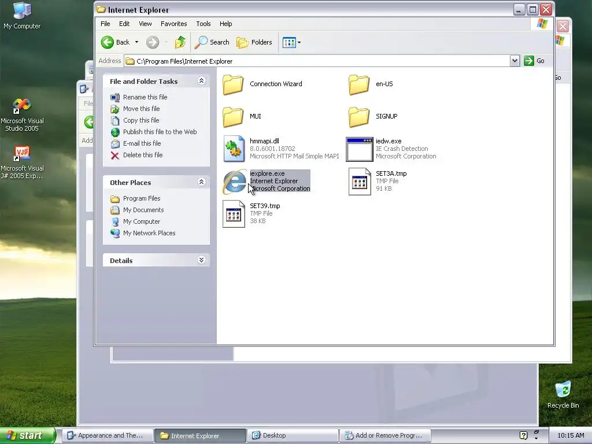The image size is (592, 444).
Task: Select the SET3A.tmp file icon
Action: (360, 182)
